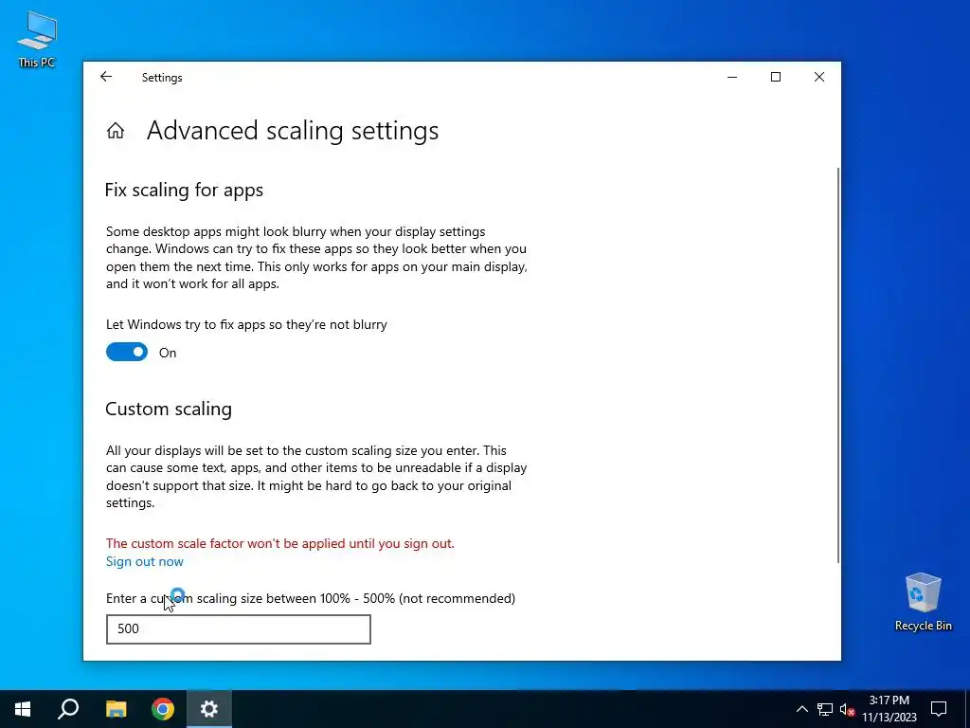Screen dimensions: 970x728
Task: Go back using the Settings back arrow
Action: [106, 77]
